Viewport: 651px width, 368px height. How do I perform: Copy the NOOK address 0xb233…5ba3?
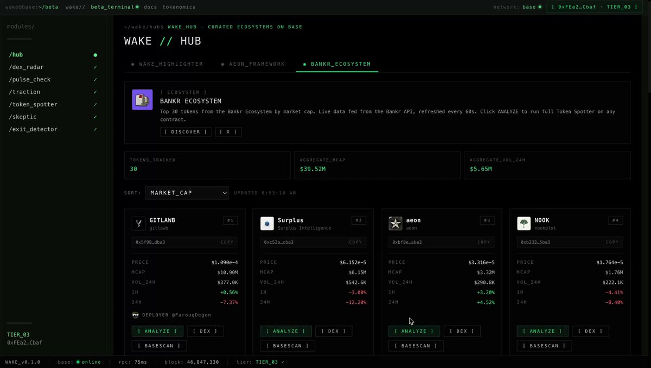(x=612, y=242)
